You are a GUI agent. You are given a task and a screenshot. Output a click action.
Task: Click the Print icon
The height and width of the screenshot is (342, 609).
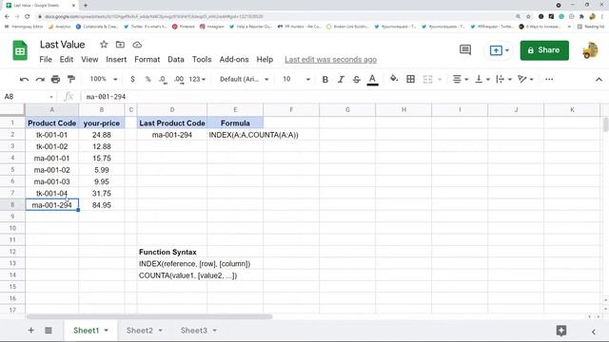point(55,79)
